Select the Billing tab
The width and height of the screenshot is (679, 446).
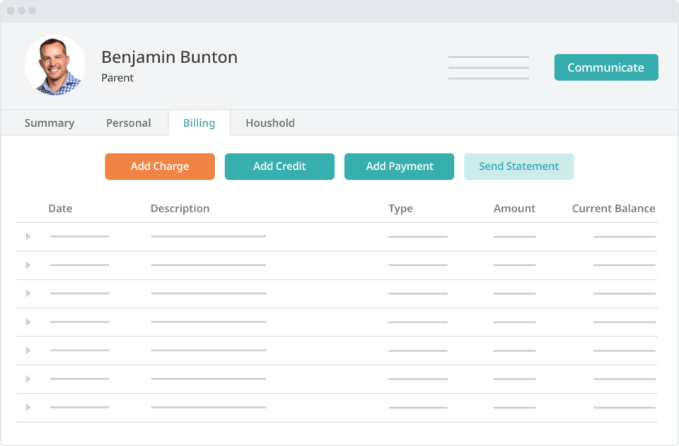point(199,122)
